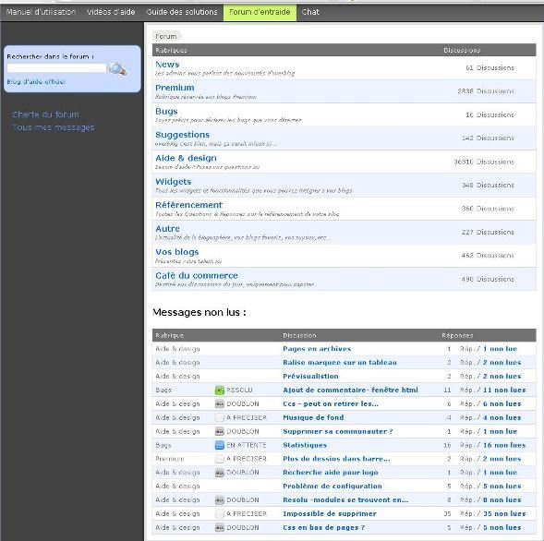Open the Café du commerce category
This screenshot has height=541, width=544.
point(197,276)
